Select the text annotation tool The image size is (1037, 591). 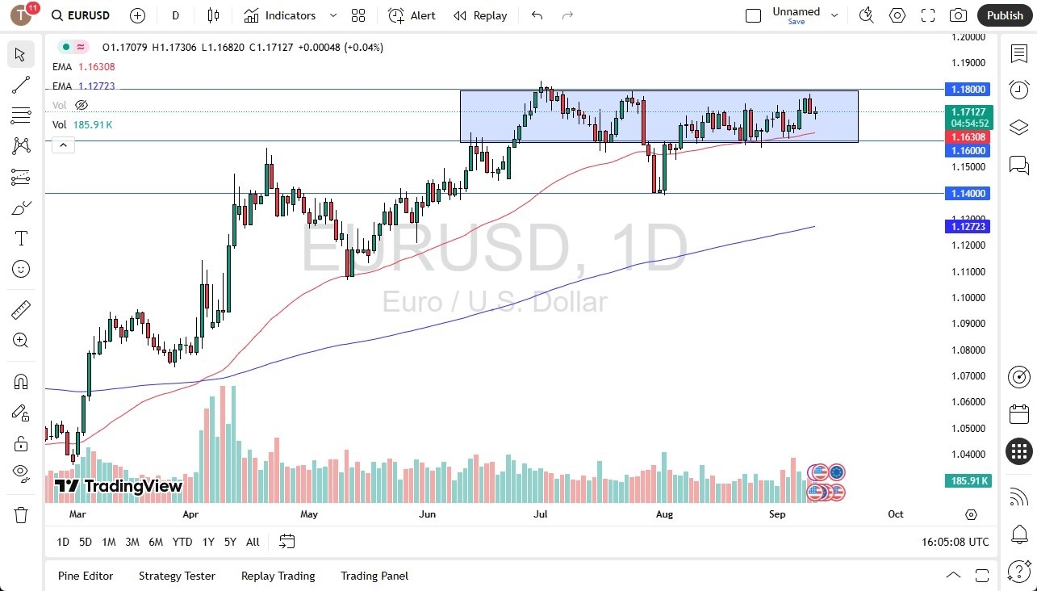click(20, 237)
